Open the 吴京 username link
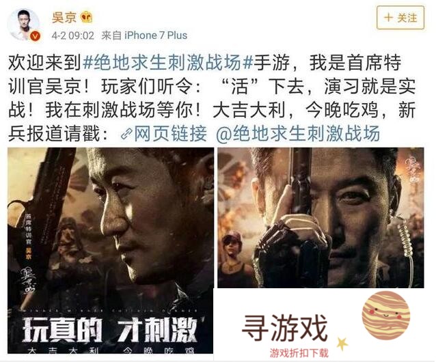The height and width of the screenshot is (362, 436). click(64, 18)
